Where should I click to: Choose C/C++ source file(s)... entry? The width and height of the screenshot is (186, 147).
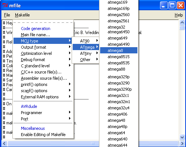pyautogui.click(x=43, y=72)
